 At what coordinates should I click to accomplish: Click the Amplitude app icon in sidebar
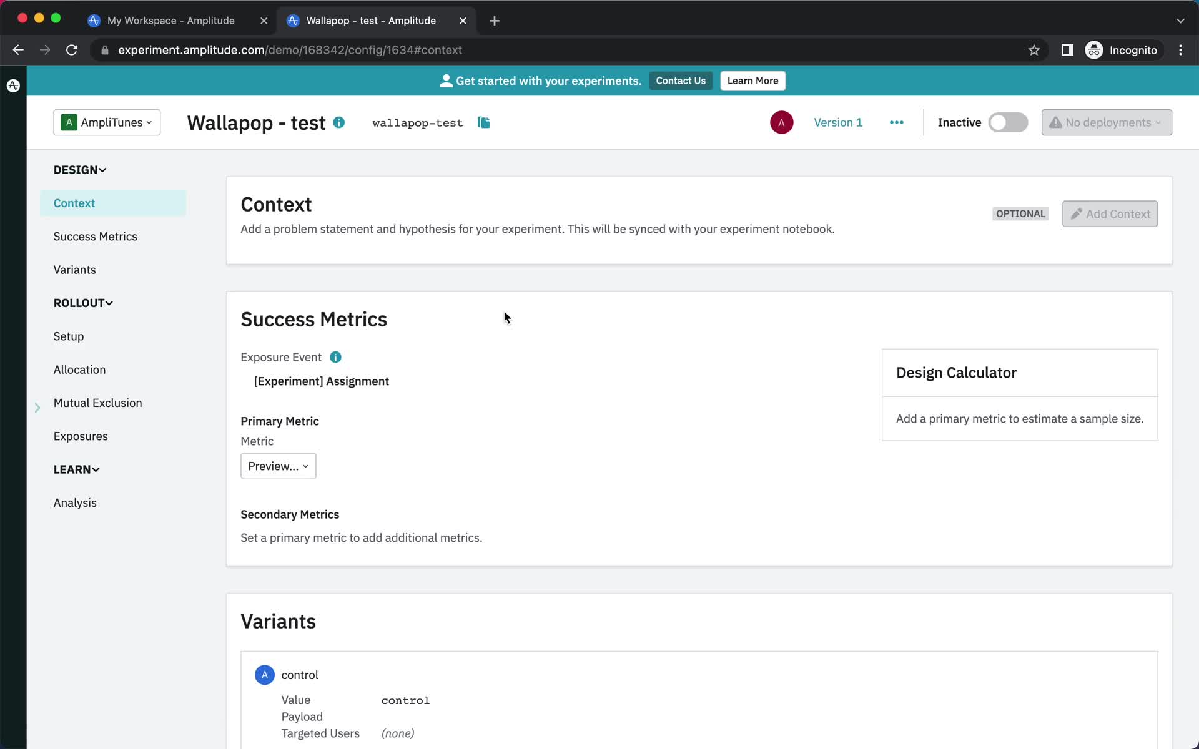point(13,84)
